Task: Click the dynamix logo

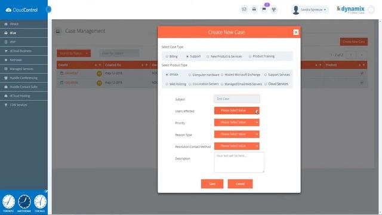Action: [350, 10]
